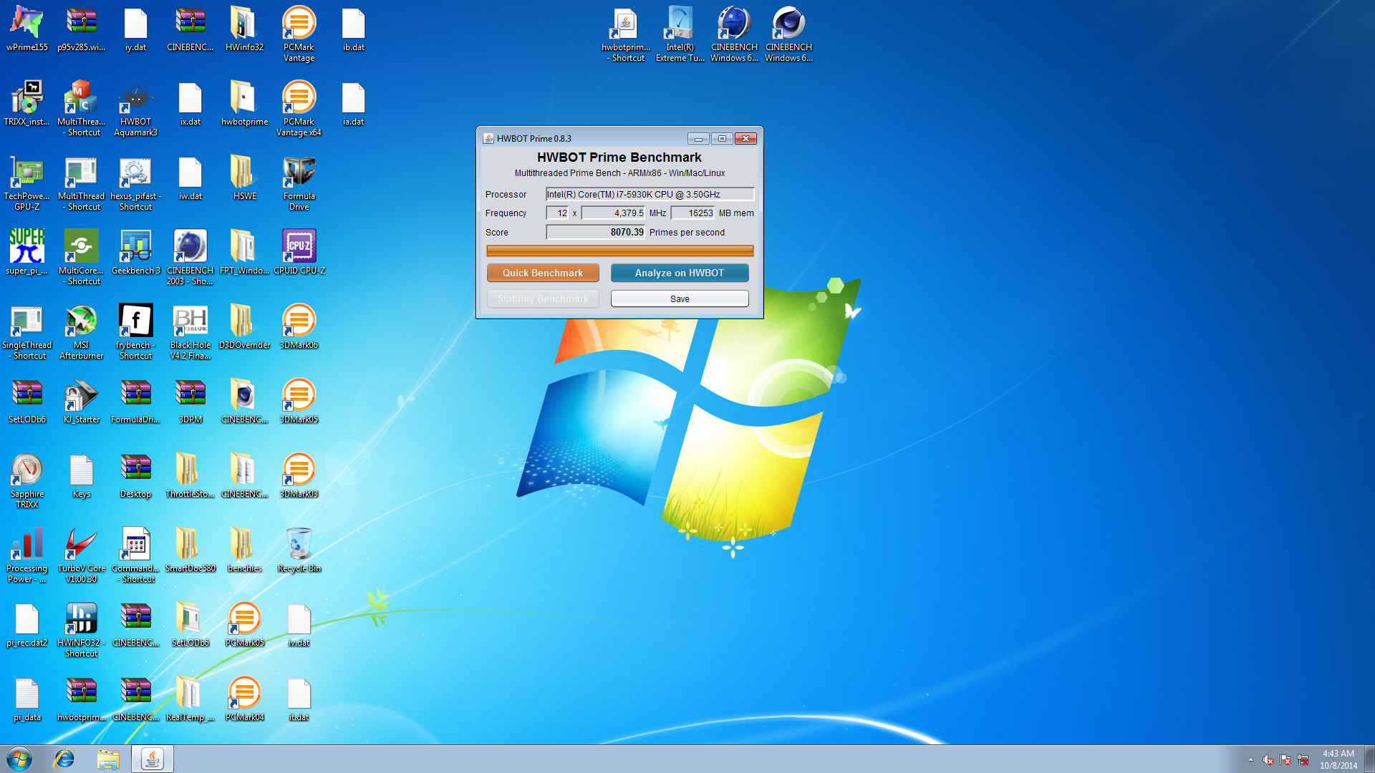Open TechPowerUp GPU-Z shortcut
This screenshot has width=1375, height=773.
point(26,183)
